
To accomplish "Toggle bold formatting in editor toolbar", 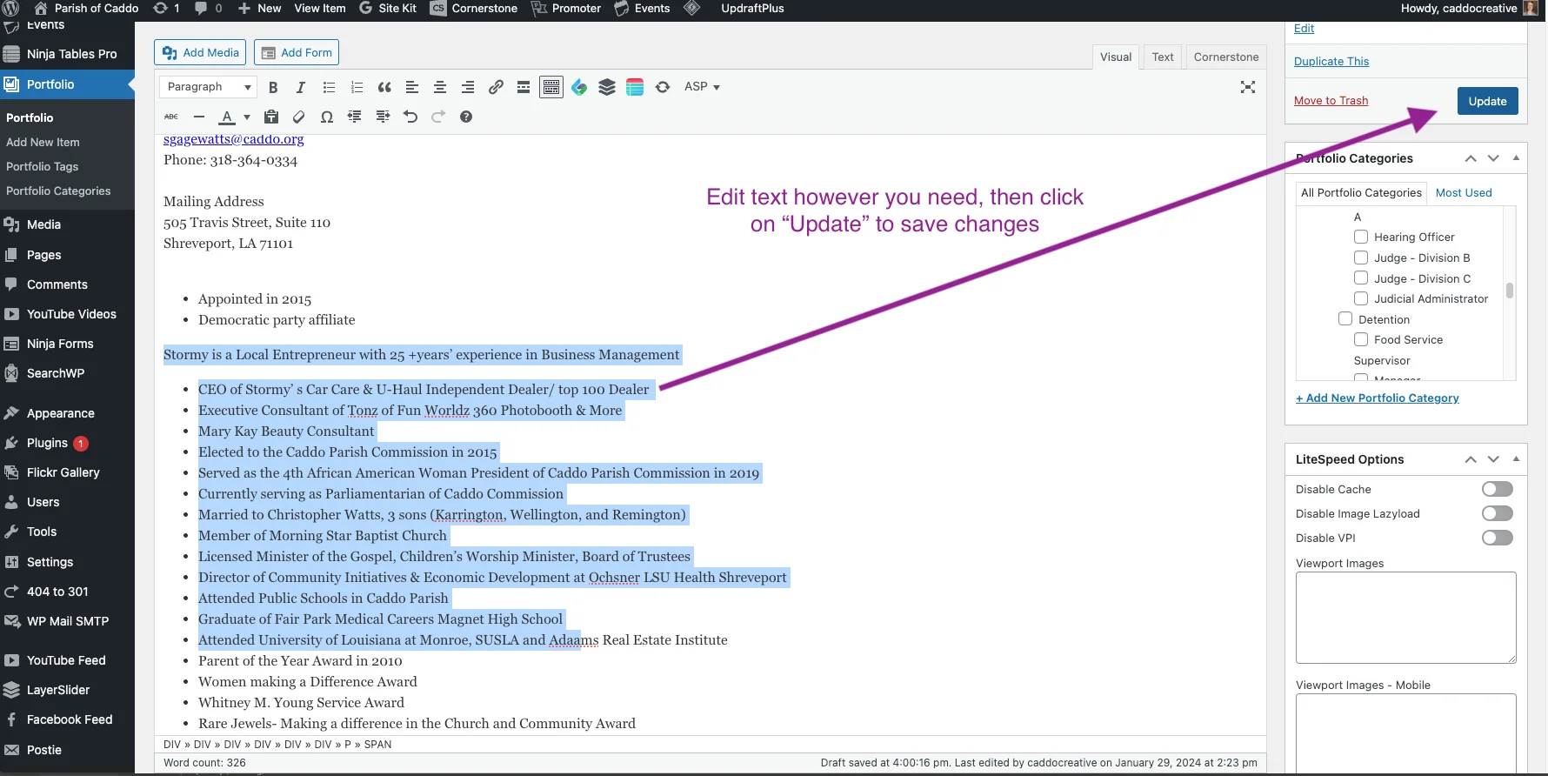I will pyautogui.click(x=273, y=87).
